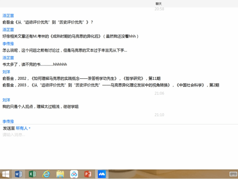The image size is (238, 179).
Task: Click sender 潘芷茵 above the first 俞吾金 question
Action: [8, 15]
